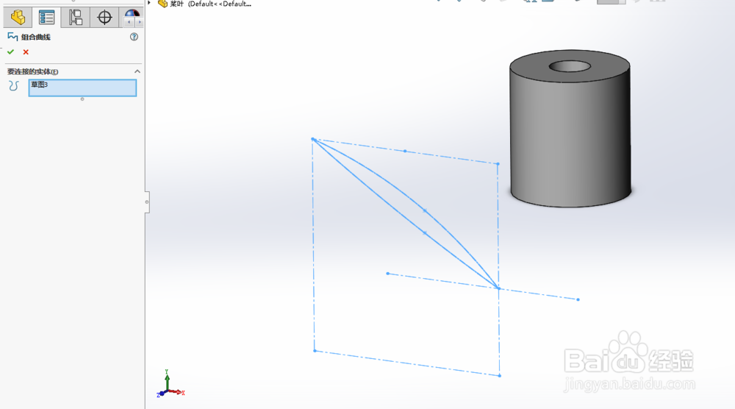Confirm composite curve with green checkmark

pyautogui.click(x=11, y=52)
